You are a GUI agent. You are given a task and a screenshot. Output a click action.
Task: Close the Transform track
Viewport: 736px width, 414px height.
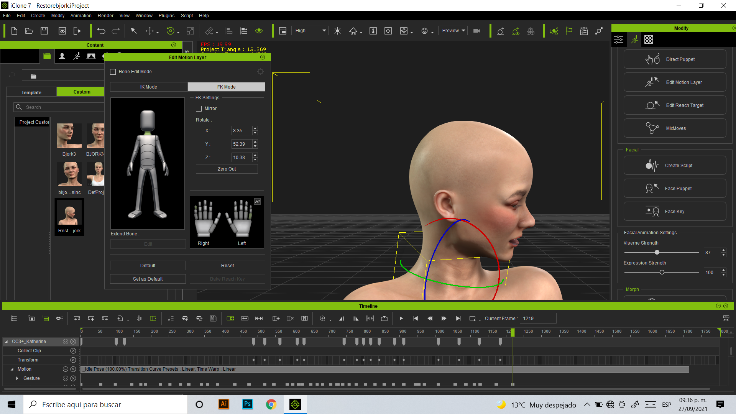[73, 360]
